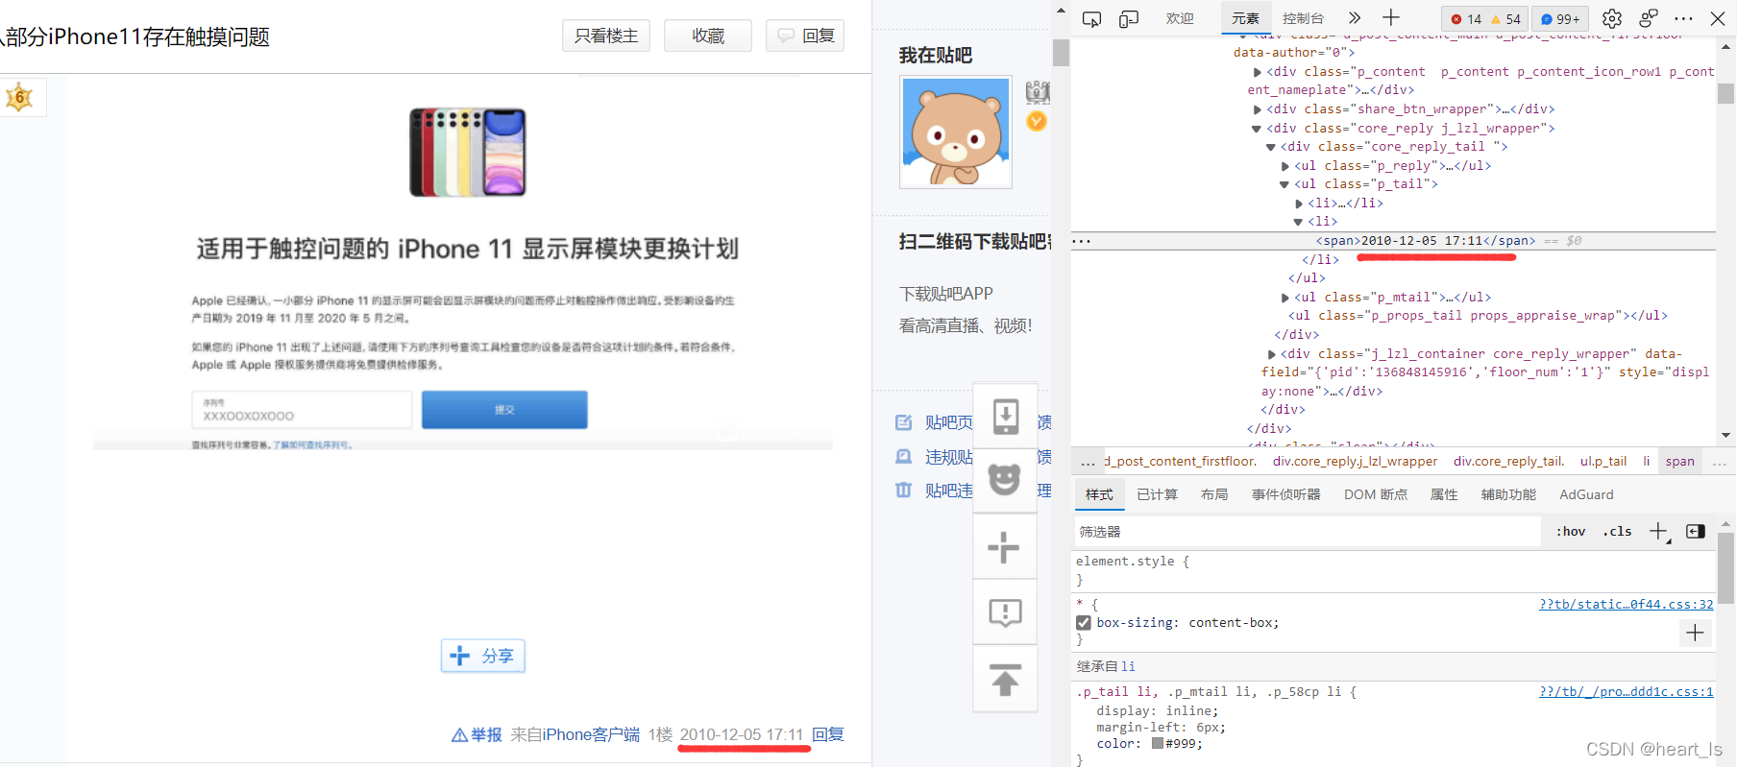Add a new style rule plus icon
Screen dimensions: 1737x767
(x=1659, y=532)
